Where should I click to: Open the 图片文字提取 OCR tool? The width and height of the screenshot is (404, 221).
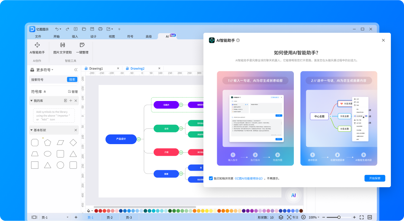[x=62, y=48]
